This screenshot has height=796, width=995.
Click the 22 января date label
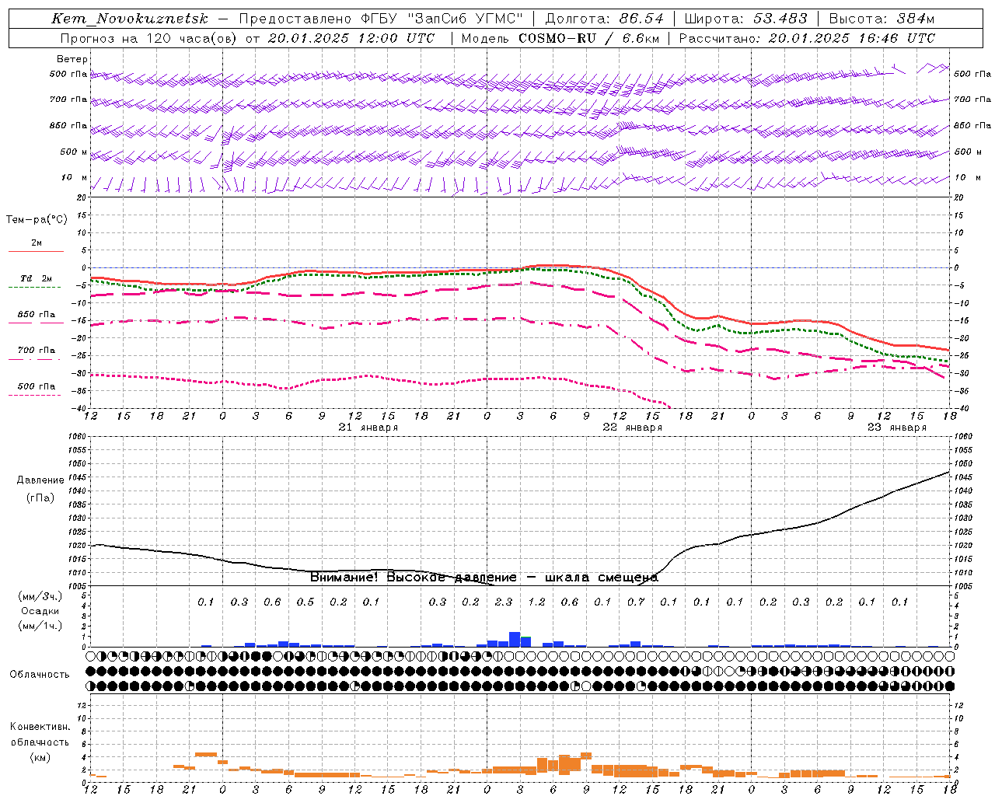pos(633,428)
